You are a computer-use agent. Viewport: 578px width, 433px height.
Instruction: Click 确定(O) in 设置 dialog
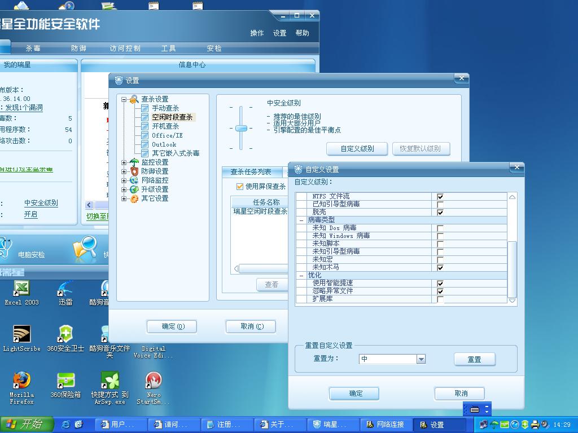(172, 326)
